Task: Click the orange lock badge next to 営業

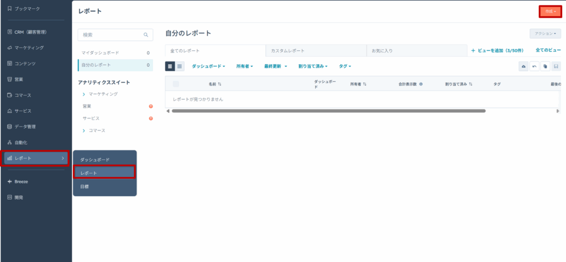Action: [x=150, y=106]
